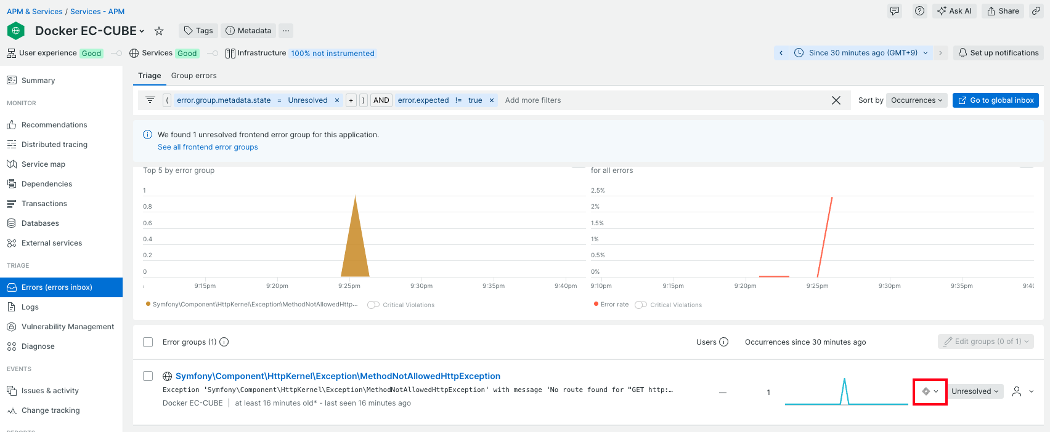Change the Unresolved status dropdown
The image size is (1050, 432).
click(975, 391)
